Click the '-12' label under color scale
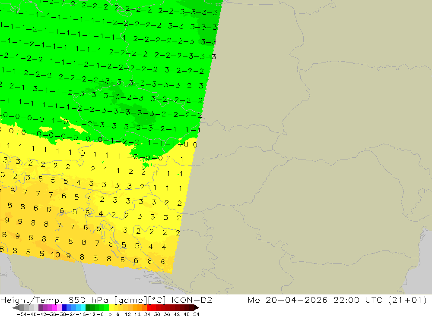The height and width of the screenshot is (316, 432). (90, 314)
